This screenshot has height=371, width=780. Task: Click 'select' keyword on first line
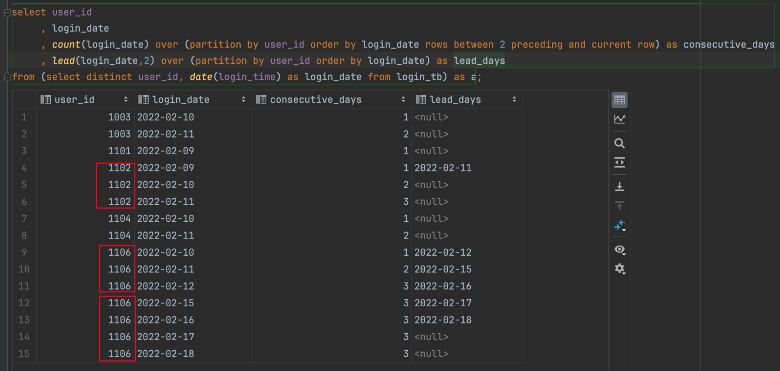(x=29, y=12)
